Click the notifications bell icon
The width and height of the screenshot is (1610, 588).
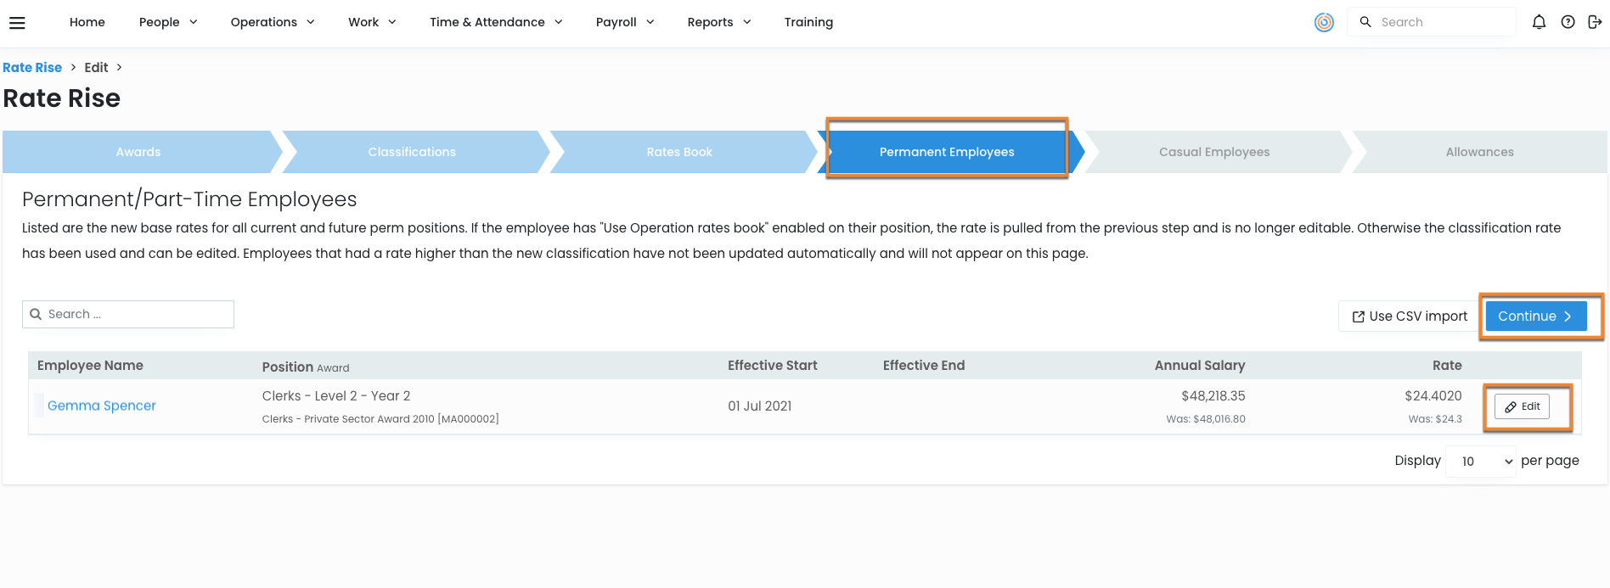(1539, 22)
